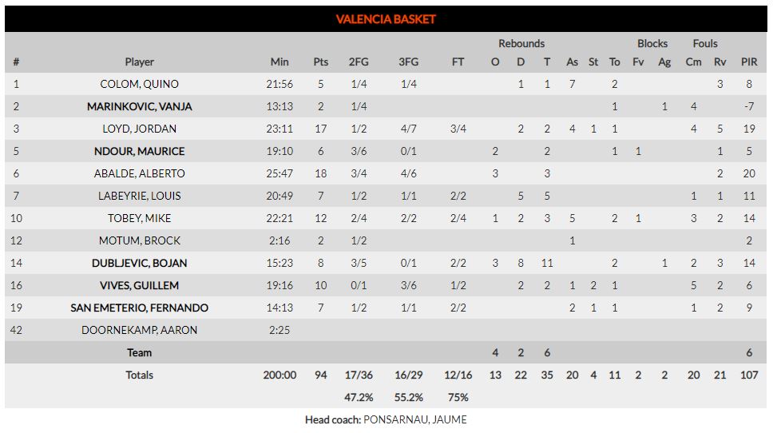Click the Min column header
The height and width of the screenshot is (433, 773).
[x=279, y=62]
